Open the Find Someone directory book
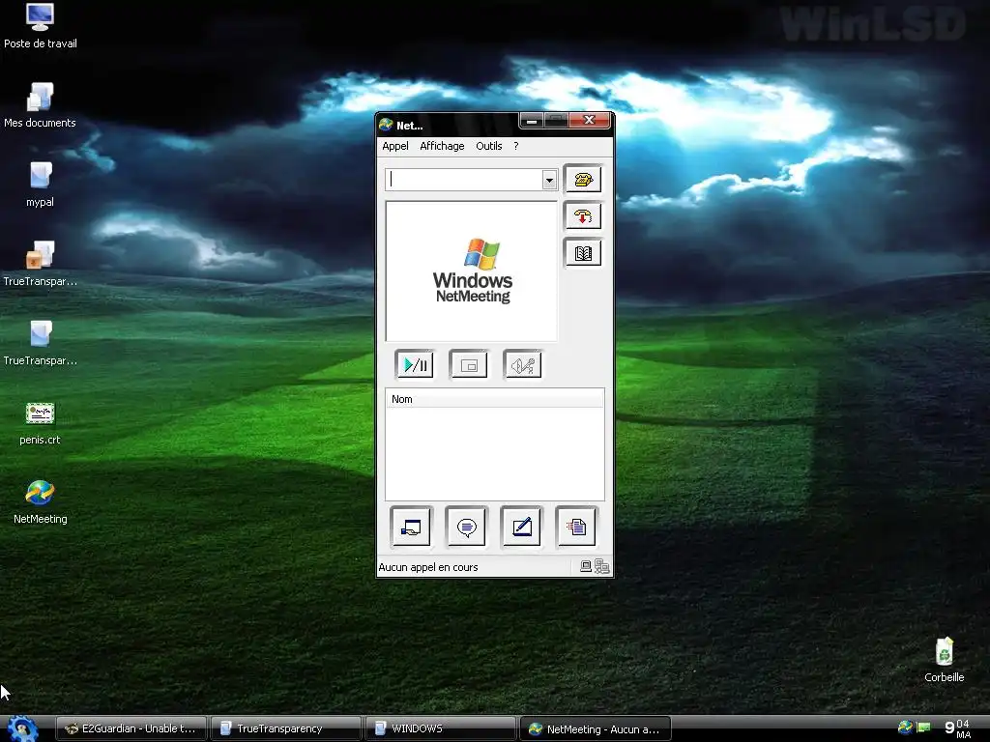990x742 pixels. pos(583,254)
